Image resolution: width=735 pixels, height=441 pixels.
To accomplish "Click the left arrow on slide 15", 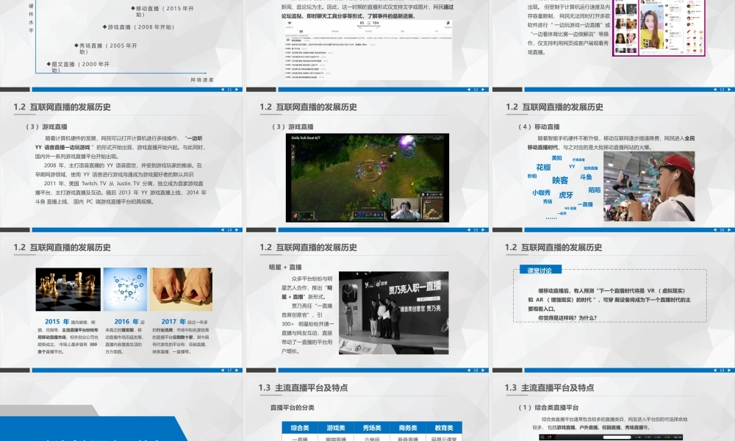I will click(467, 230).
